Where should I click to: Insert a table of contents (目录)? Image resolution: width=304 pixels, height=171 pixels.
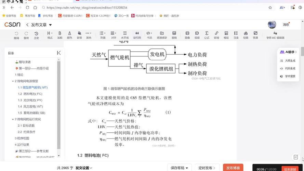[x=236, y=35]
